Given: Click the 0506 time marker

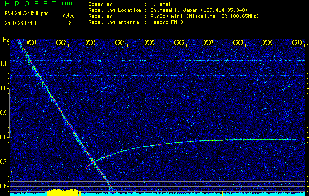Looking at the screenshot, I should coord(179,43).
